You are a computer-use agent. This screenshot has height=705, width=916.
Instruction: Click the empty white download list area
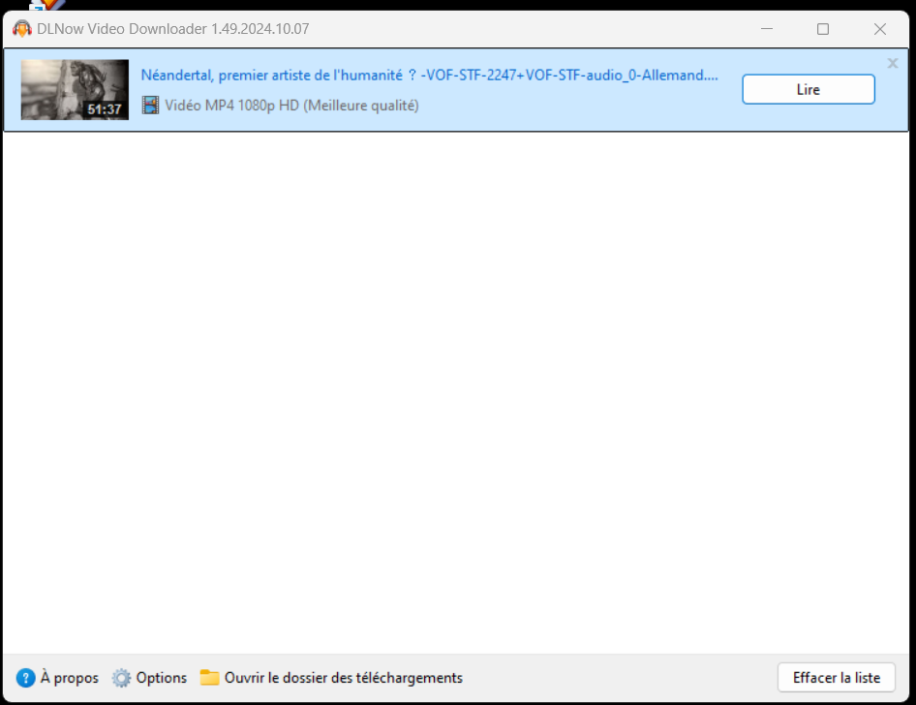pos(457,387)
